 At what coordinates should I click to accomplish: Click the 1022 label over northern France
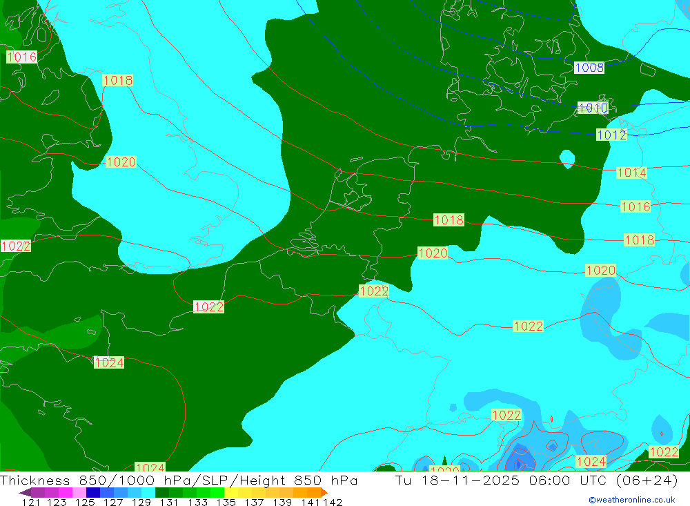(208, 307)
